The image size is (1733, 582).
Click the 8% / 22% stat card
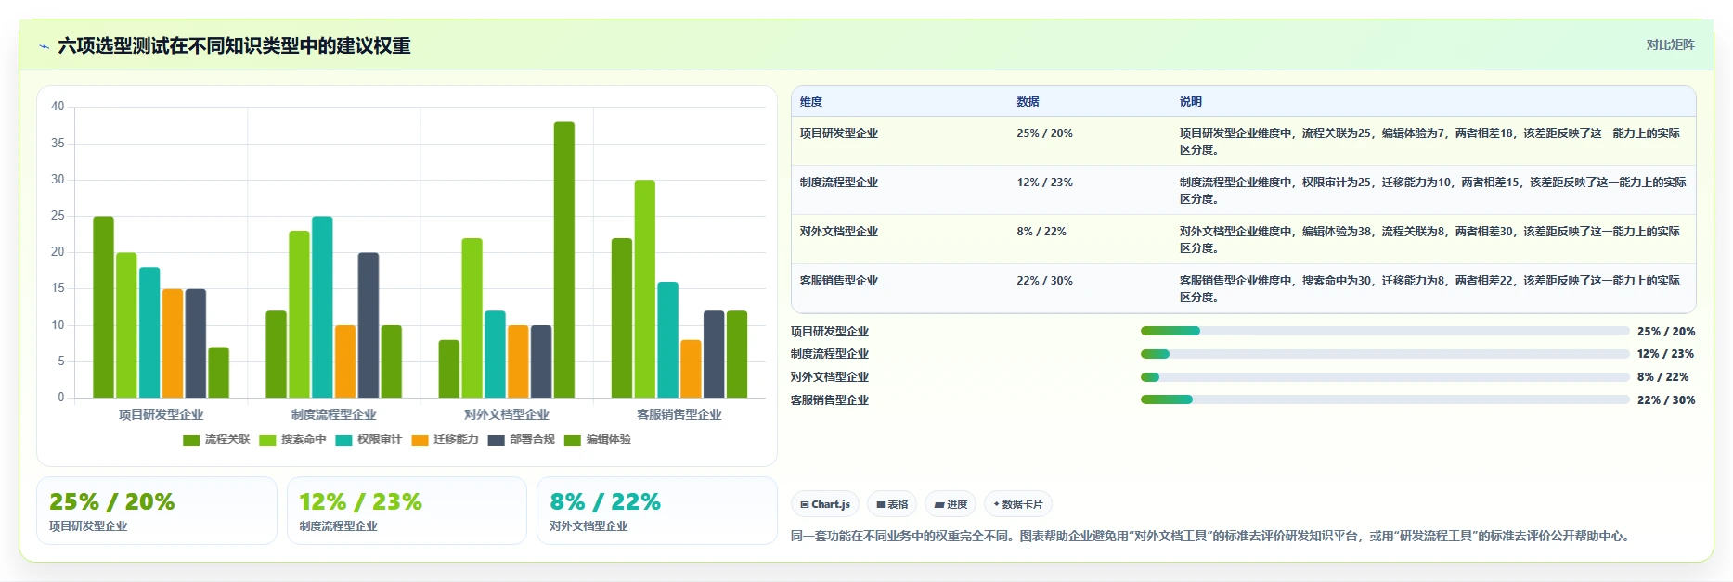657,511
